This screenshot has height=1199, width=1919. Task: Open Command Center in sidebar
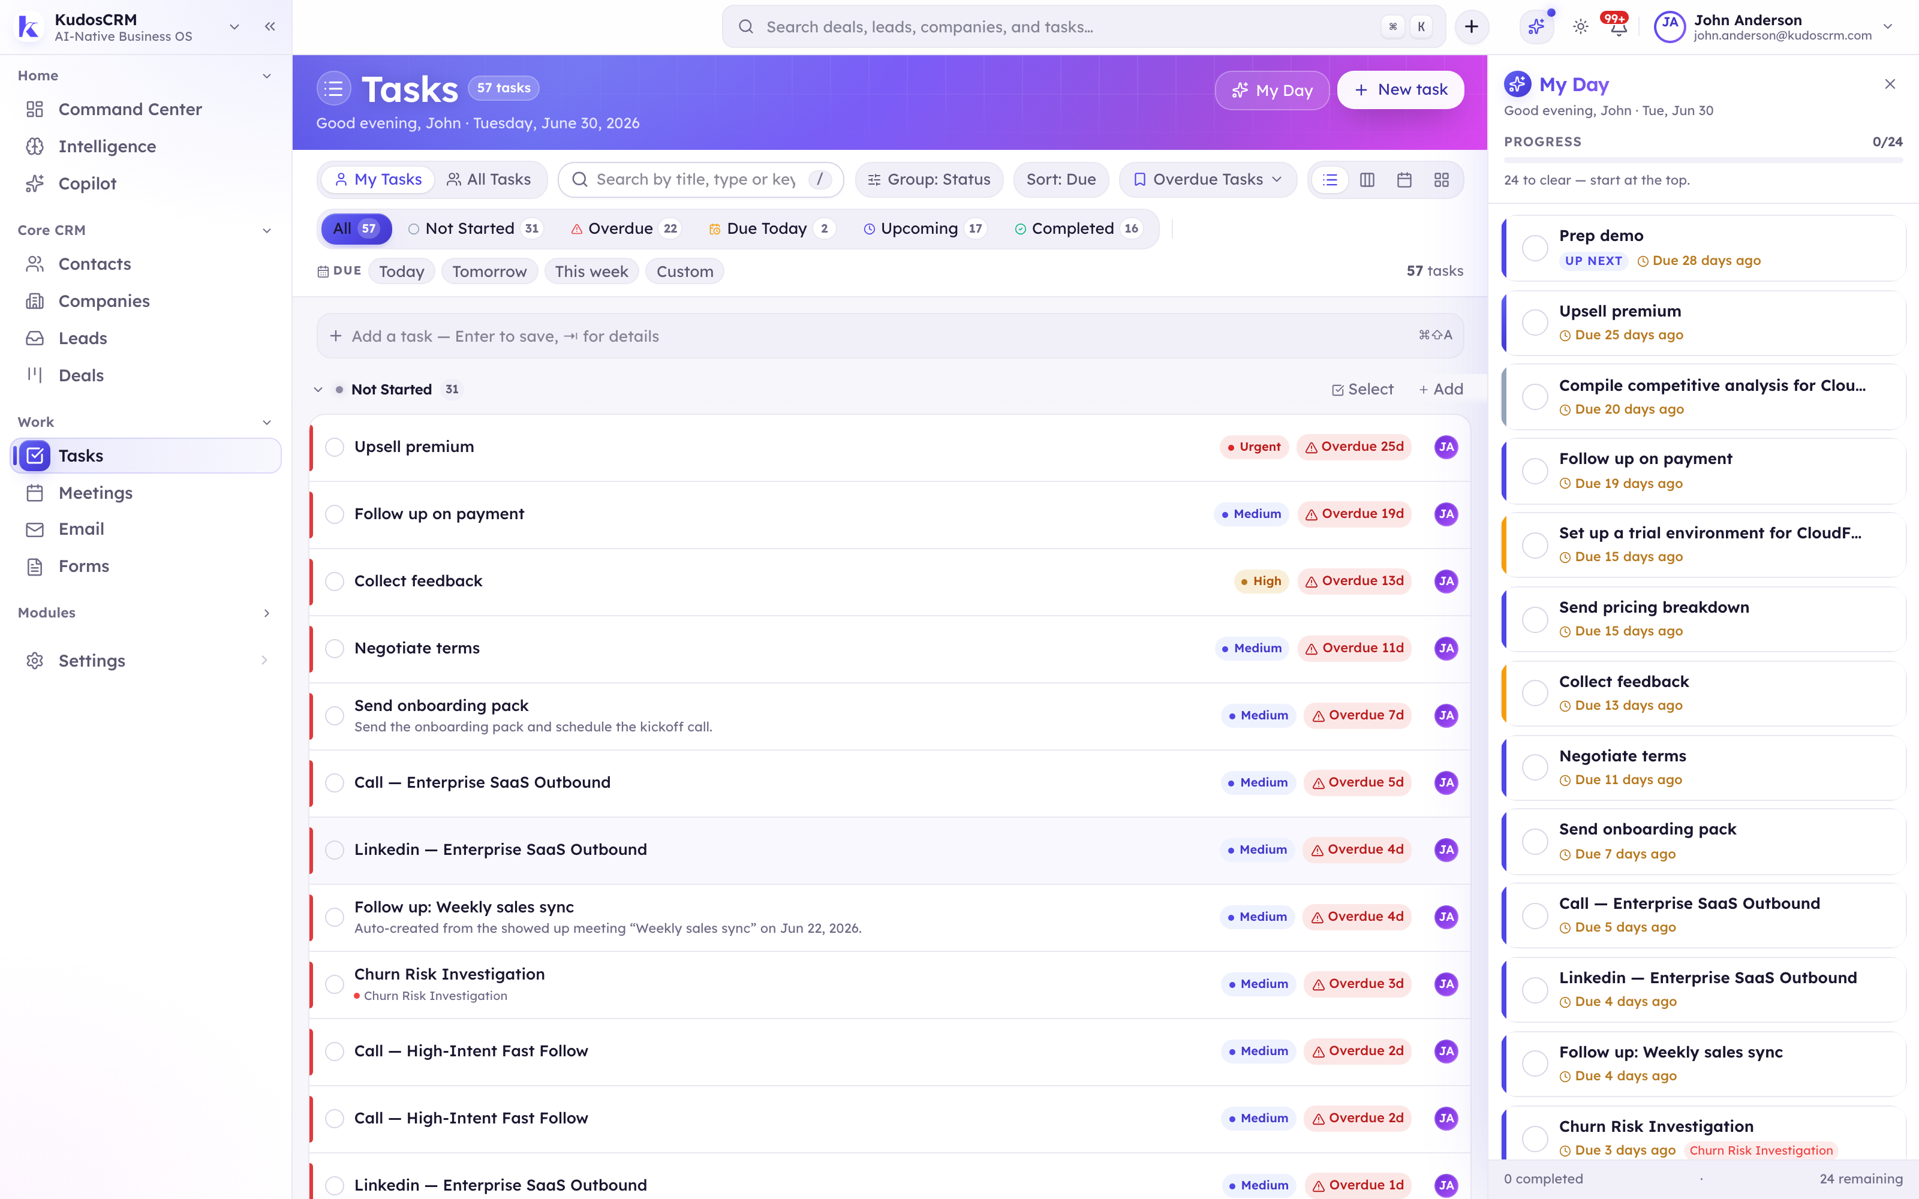[146, 110]
